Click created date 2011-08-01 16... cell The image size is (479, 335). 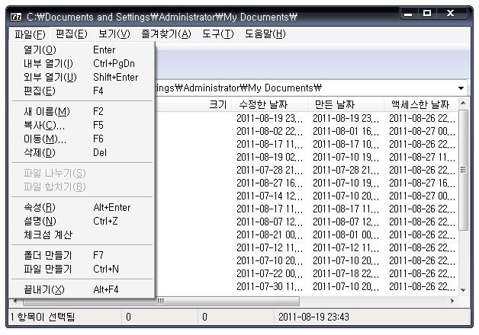tap(346, 131)
